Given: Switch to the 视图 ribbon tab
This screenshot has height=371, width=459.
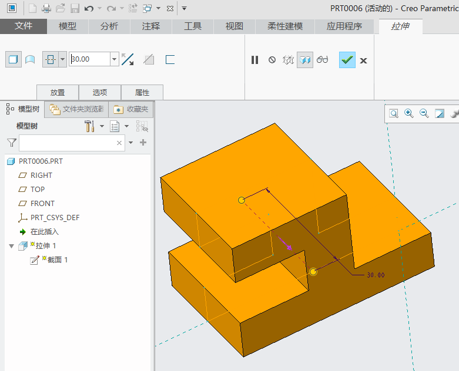Looking at the screenshot, I should [234, 26].
